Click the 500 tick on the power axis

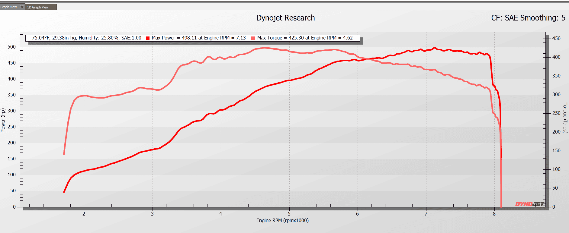pos(11,47)
